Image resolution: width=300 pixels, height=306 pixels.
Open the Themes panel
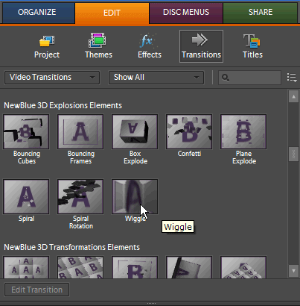(98, 46)
